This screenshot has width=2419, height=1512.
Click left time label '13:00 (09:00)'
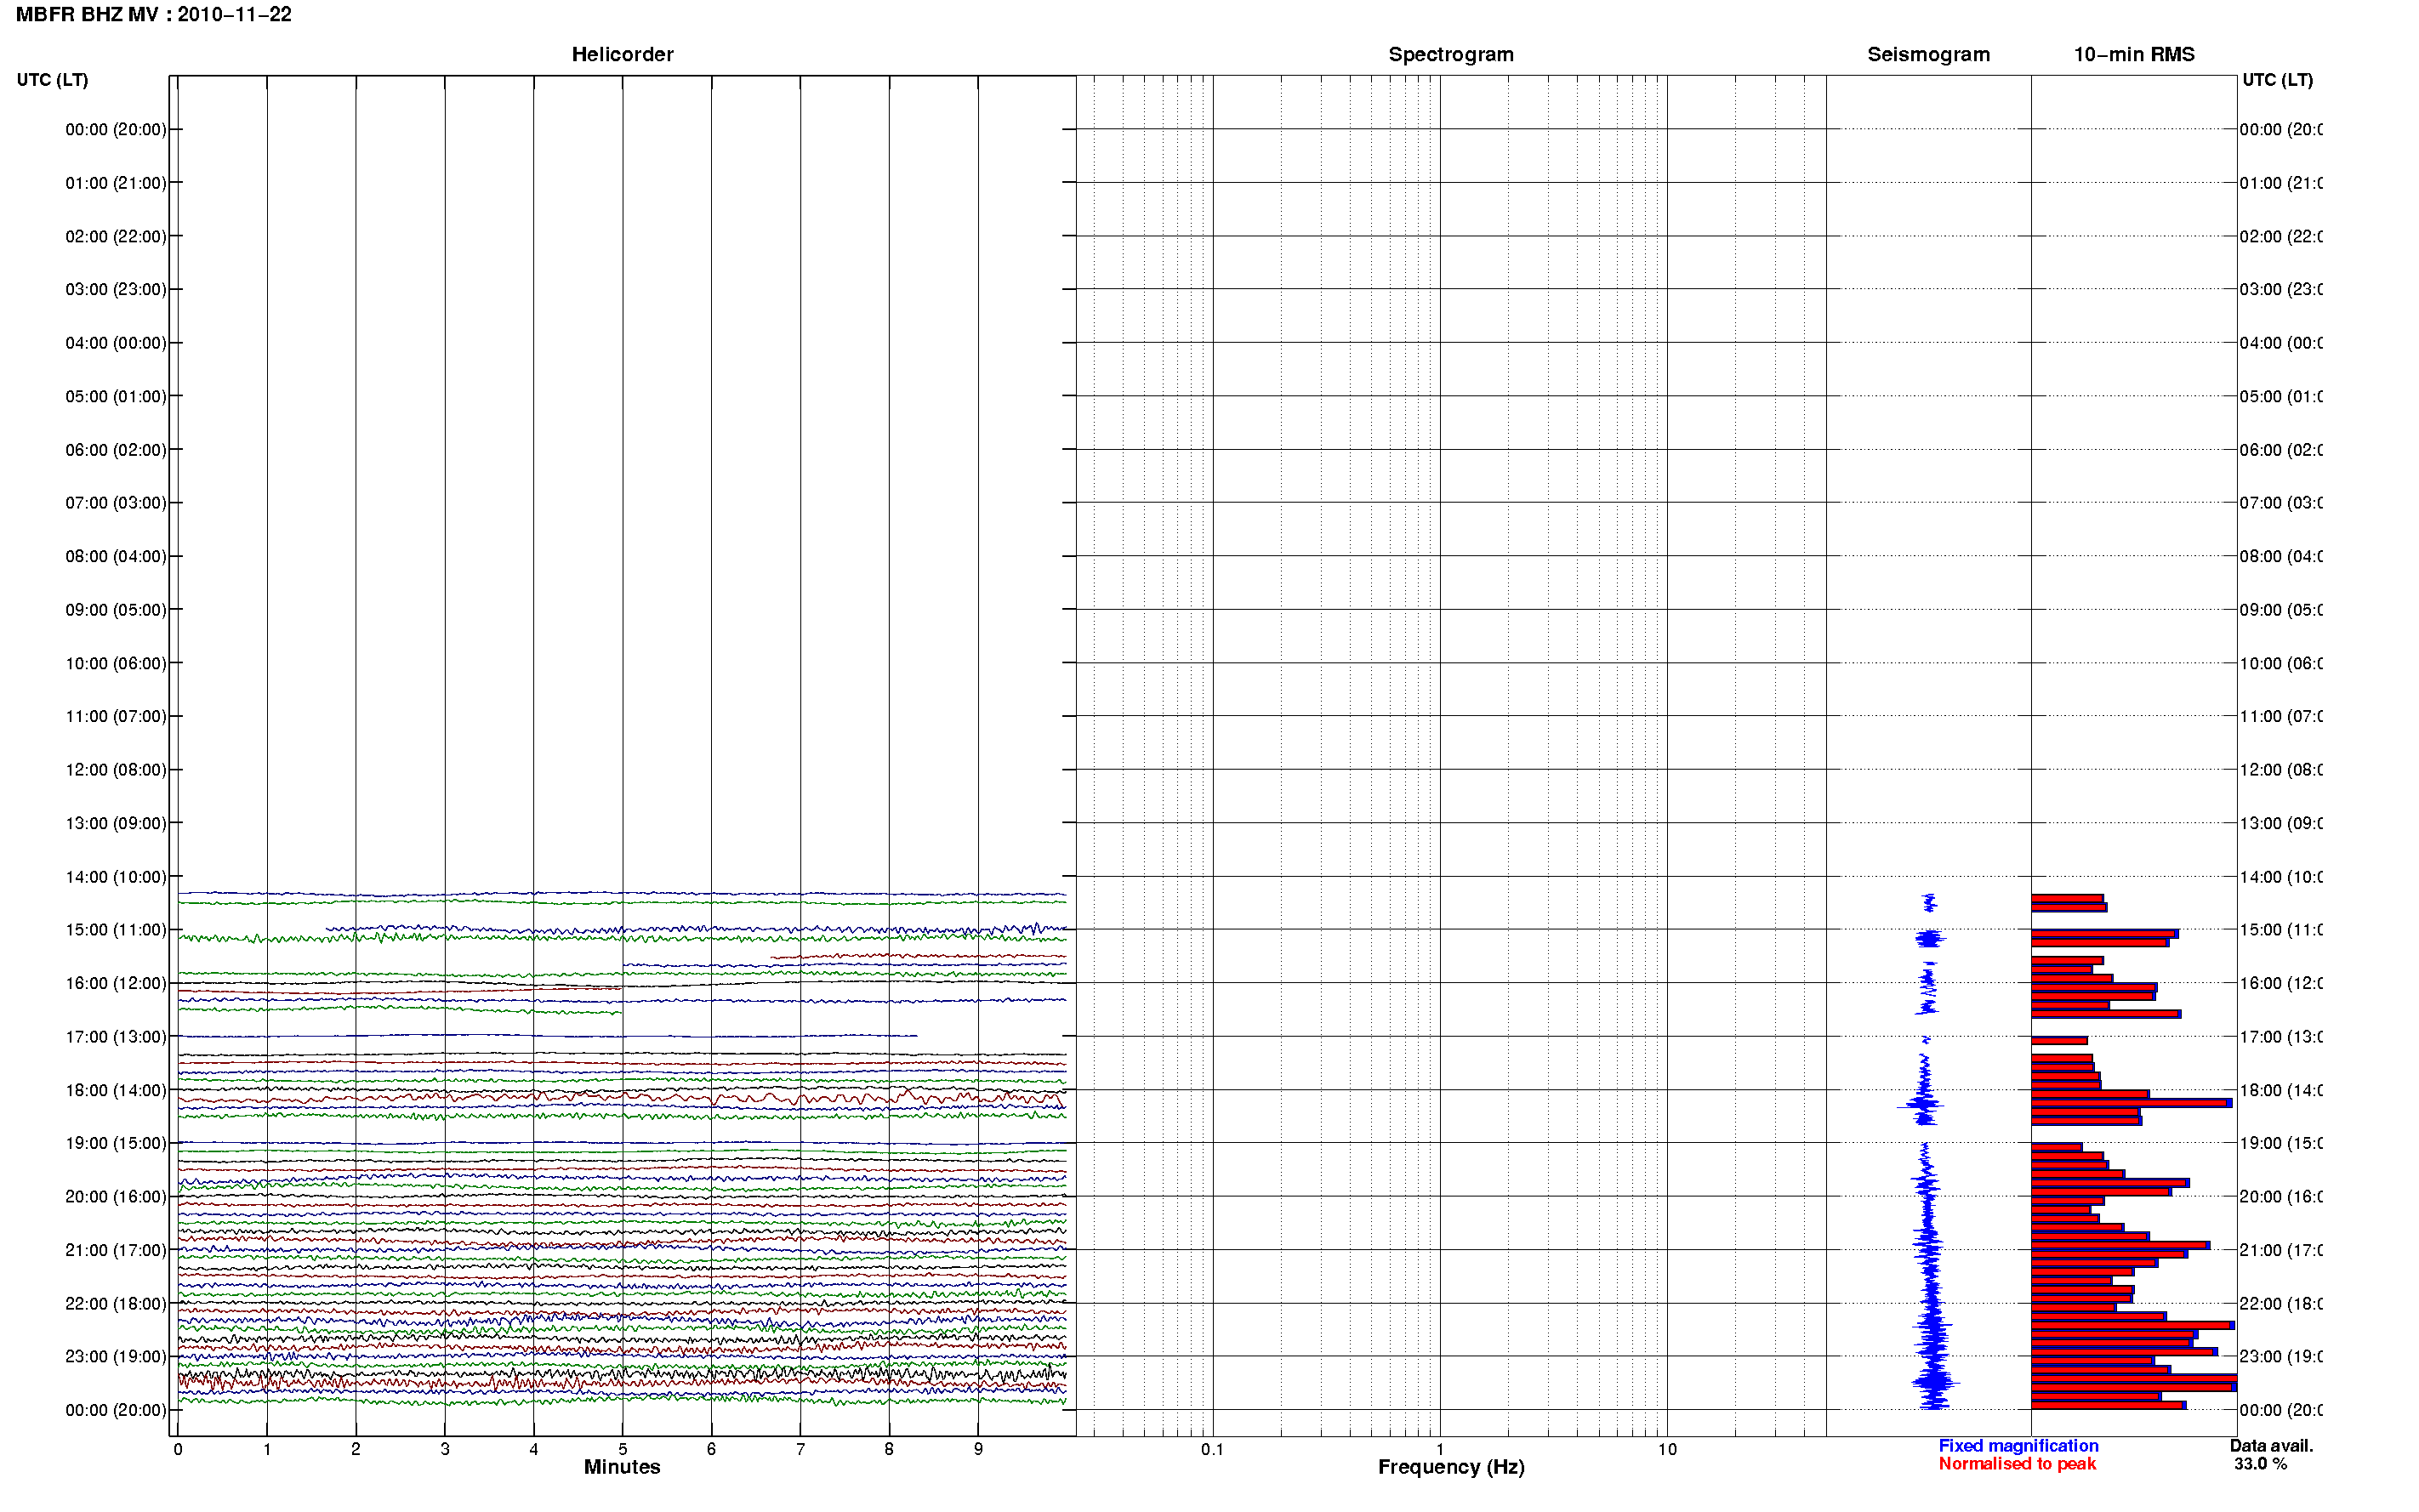click(x=116, y=823)
